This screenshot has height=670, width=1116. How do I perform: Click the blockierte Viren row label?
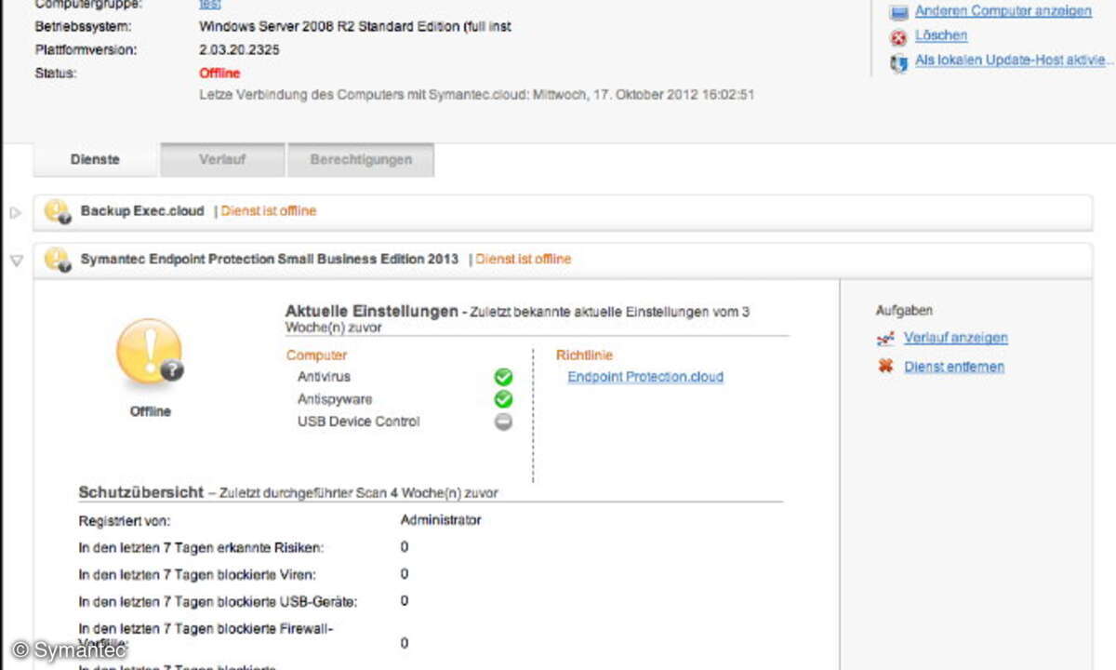coord(197,574)
